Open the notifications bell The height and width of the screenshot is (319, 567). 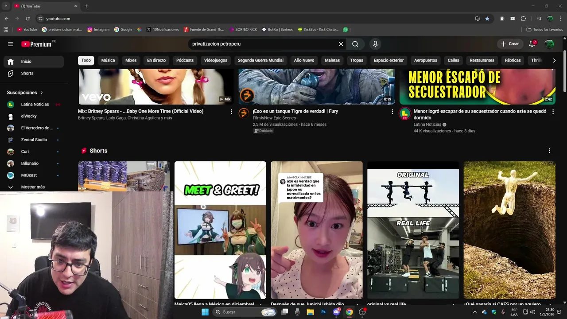pyautogui.click(x=532, y=44)
